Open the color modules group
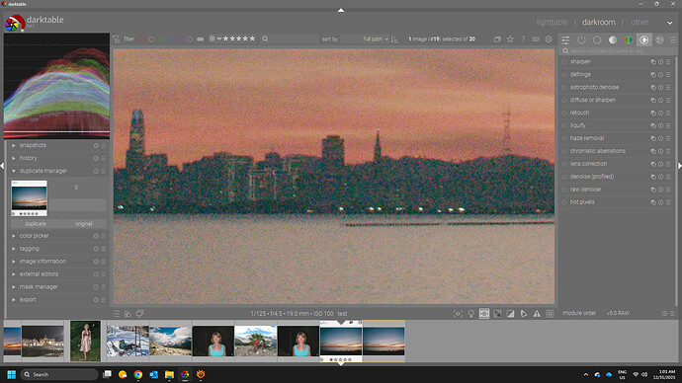Screen dimensions: 682x383 point(629,39)
